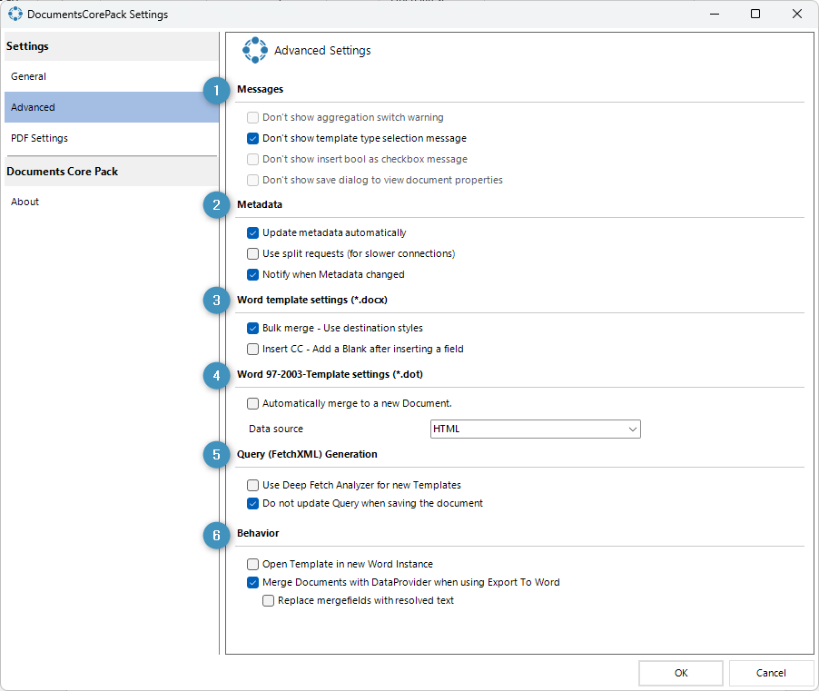The height and width of the screenshot is (691, 819).
Task: Click the 'Messages' section heading
Action: pos(260,89)
